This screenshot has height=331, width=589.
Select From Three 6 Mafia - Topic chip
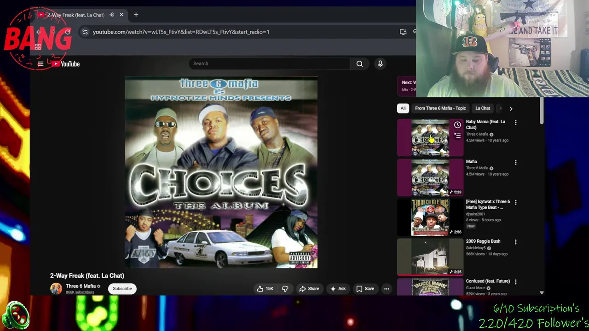440,108
